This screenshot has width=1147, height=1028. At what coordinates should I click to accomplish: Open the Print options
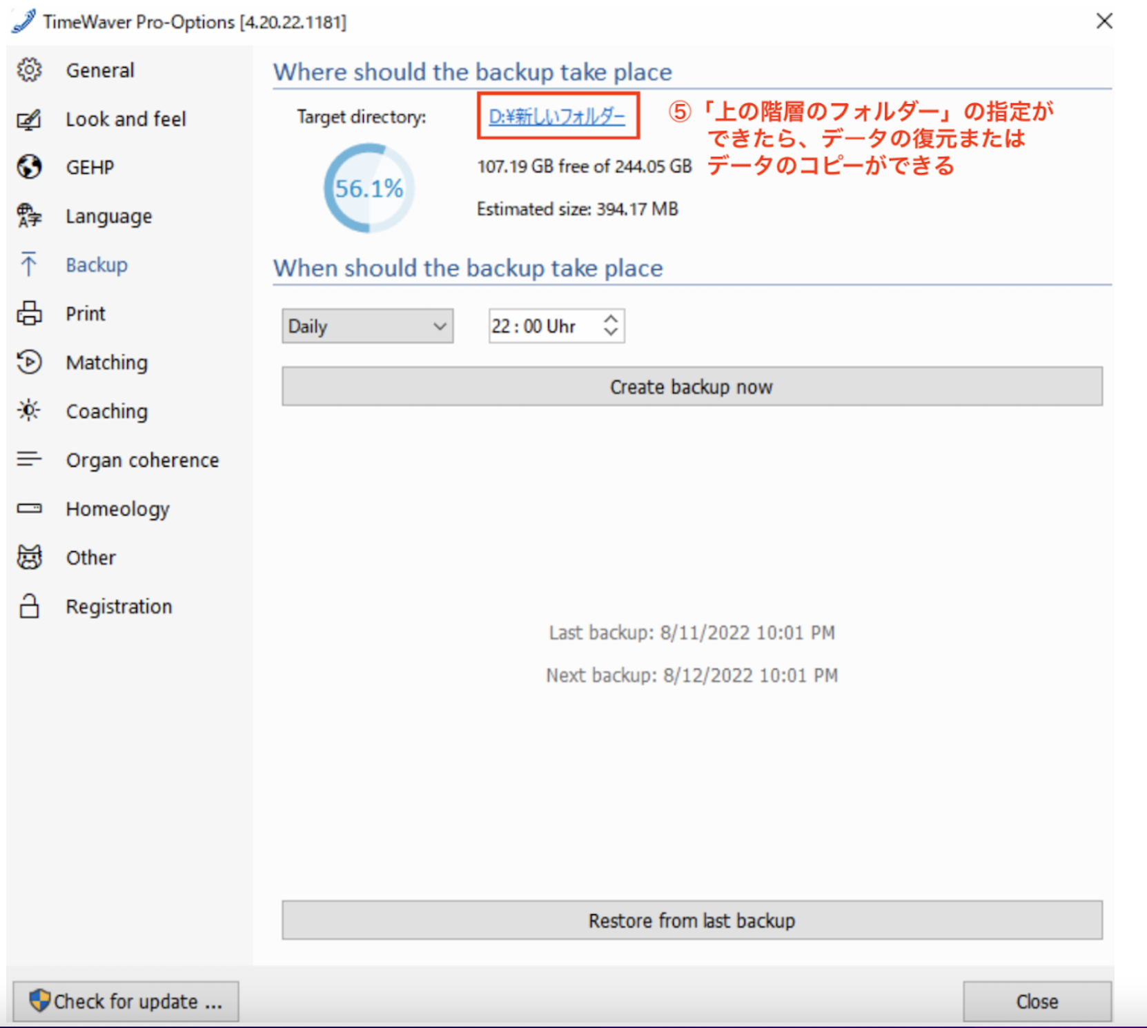click(86, 314)
